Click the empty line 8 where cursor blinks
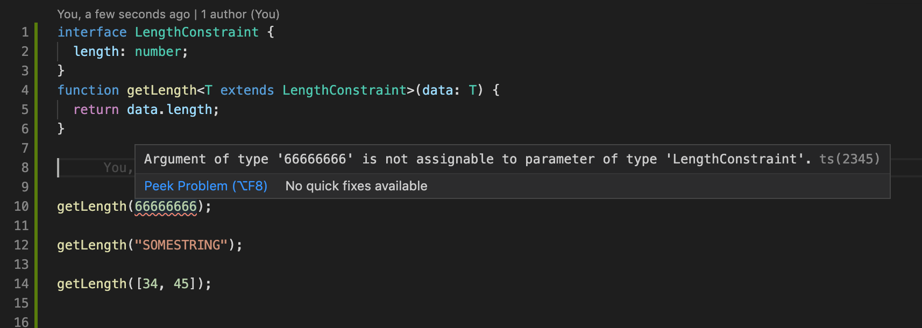 pos(58,167)
